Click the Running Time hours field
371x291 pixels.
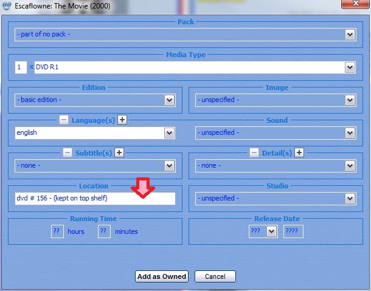click(57, 231)
